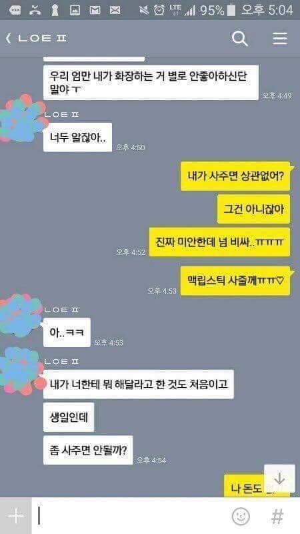Jump to latest message with down arrow
300x534 pixels.
pyautogui.click(x=279, y=478)
